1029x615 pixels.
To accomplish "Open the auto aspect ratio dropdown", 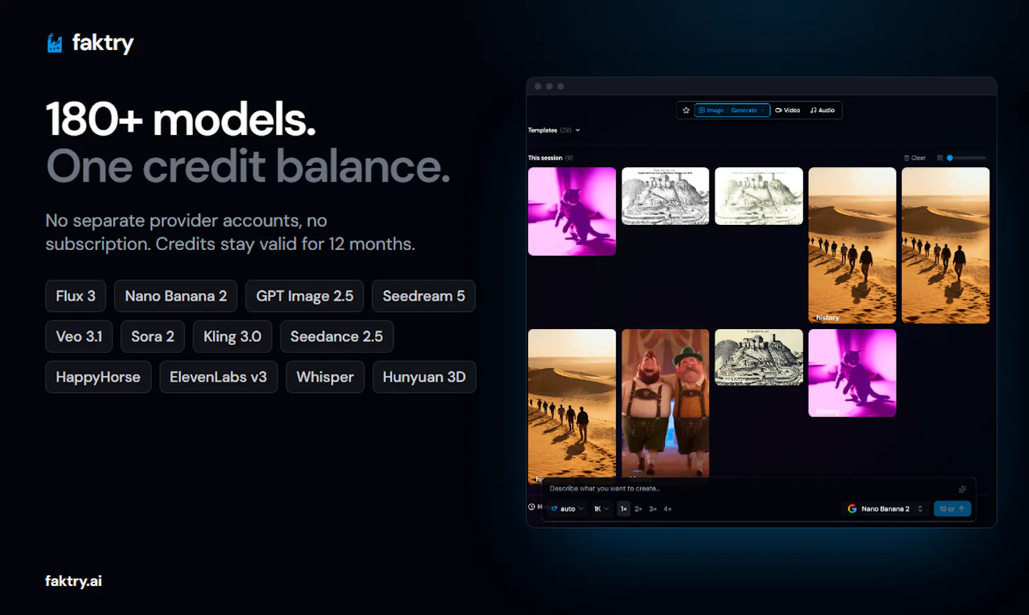I will pos(568,509).
